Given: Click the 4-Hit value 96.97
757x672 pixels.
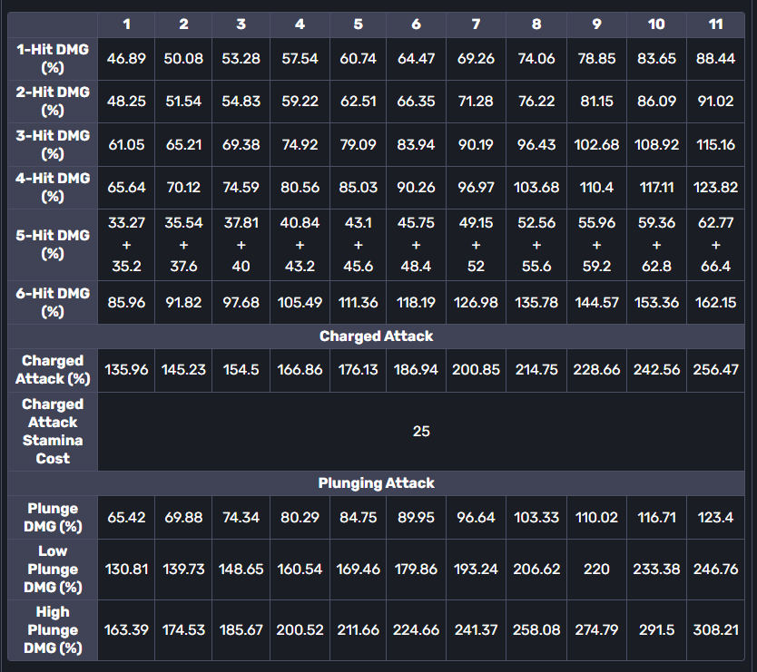Looking at the screenshot, I should pyautogui.click(x=476, y=187).
